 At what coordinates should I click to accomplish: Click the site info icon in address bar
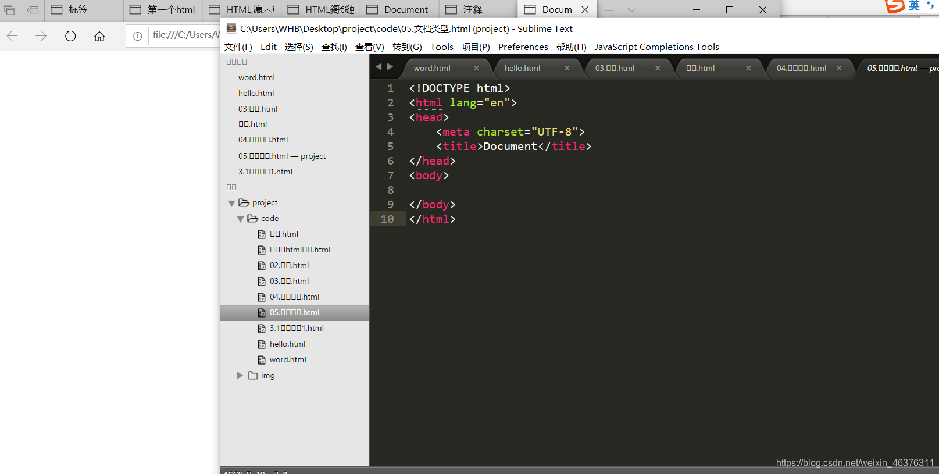pyautogui.click(x=138, y=36)
